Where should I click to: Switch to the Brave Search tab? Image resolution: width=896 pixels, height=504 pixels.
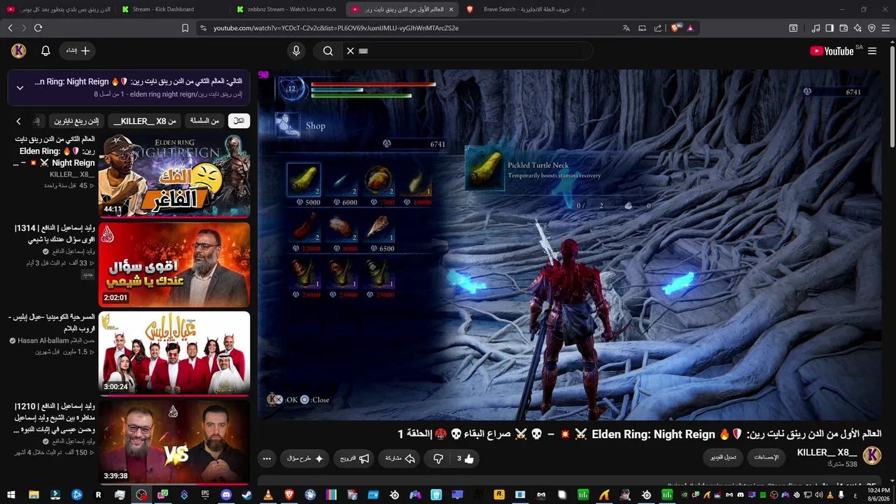coord(517,9)
